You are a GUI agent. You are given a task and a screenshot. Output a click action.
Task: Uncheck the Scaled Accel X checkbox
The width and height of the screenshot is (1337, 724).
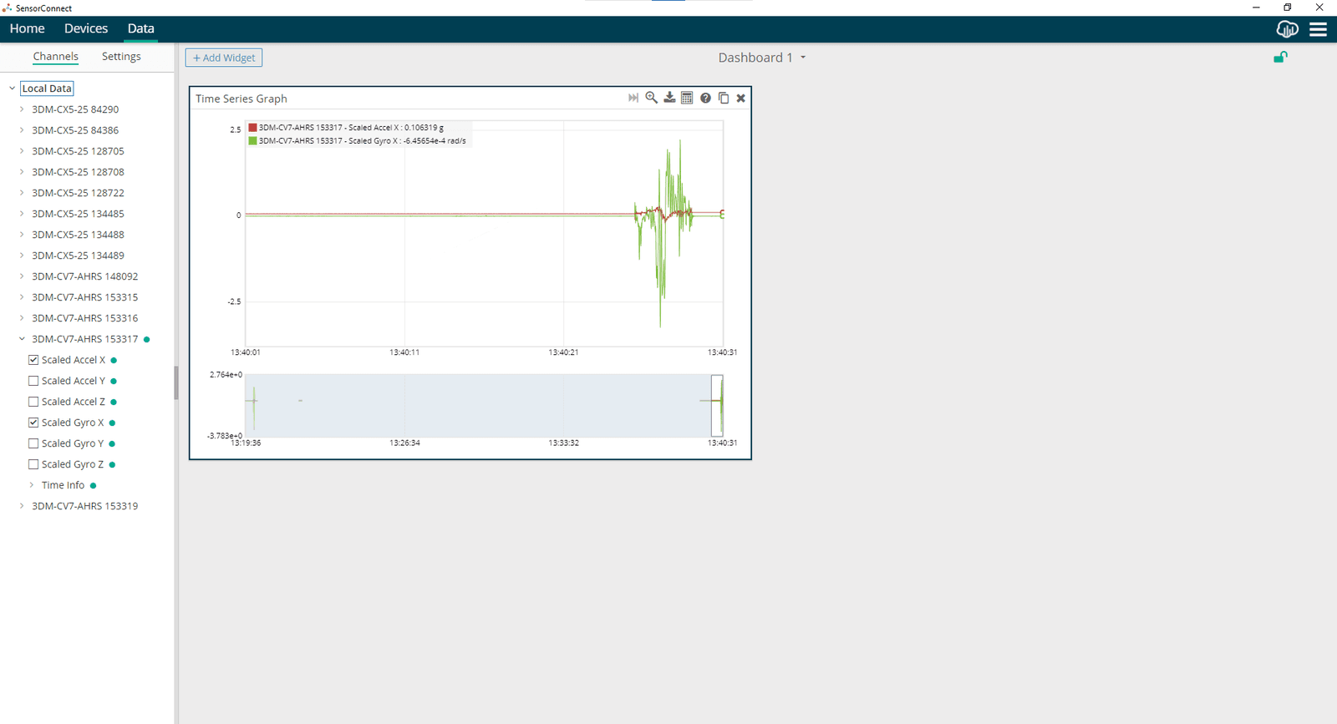point(33,360)
